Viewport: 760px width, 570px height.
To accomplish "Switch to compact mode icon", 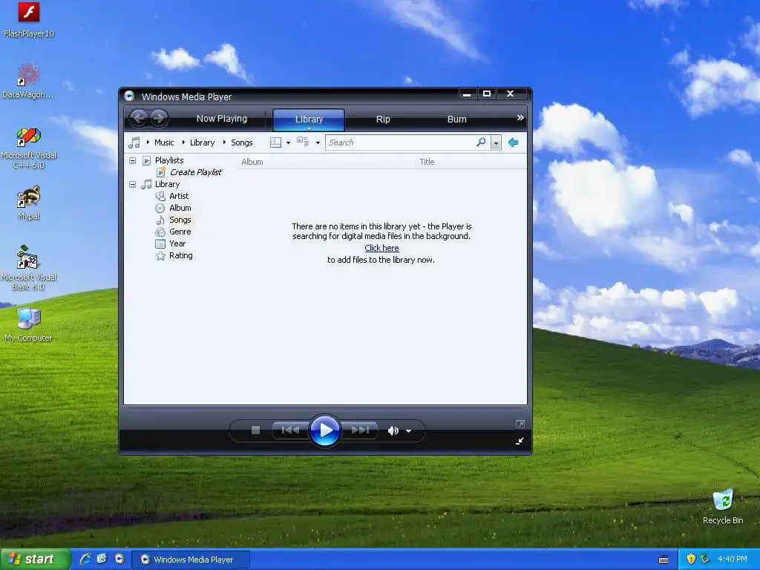I will coord(520,441).
